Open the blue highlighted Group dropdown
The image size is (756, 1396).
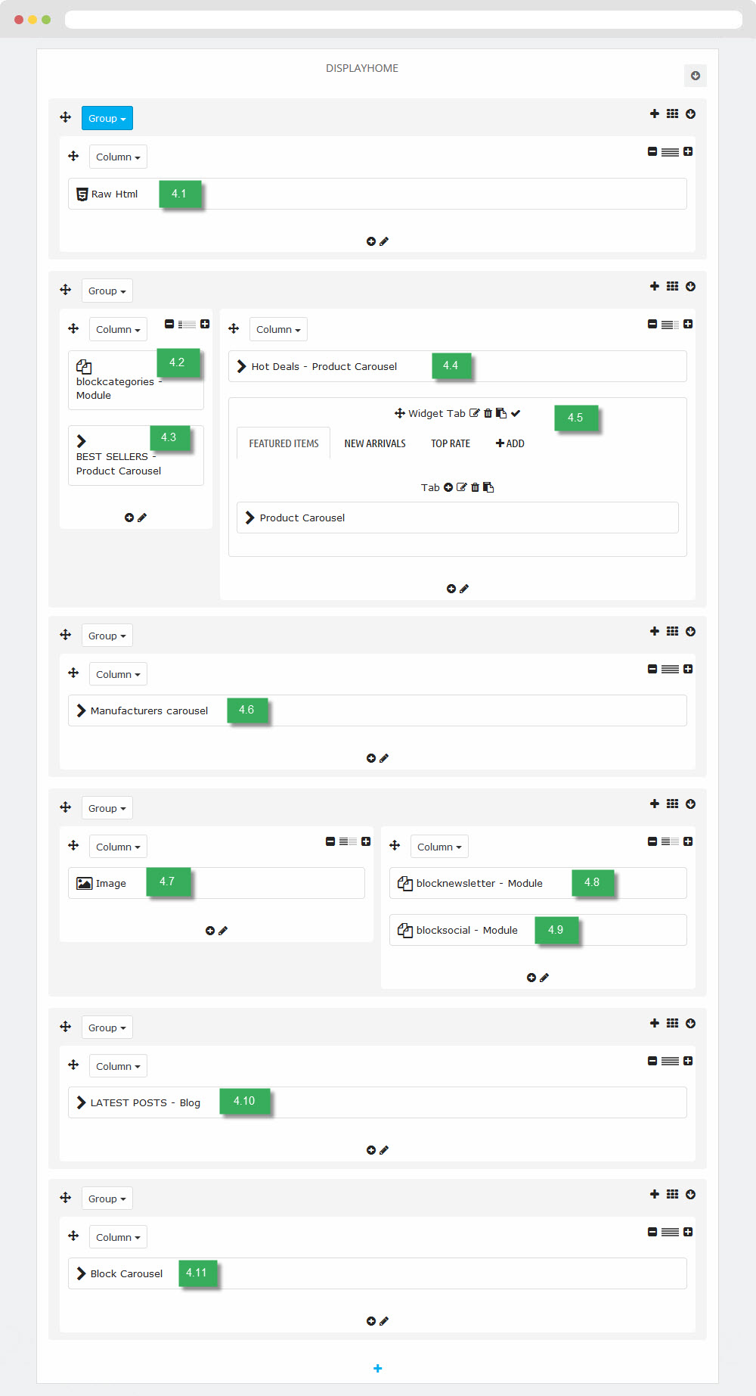(x=107, y=118)
